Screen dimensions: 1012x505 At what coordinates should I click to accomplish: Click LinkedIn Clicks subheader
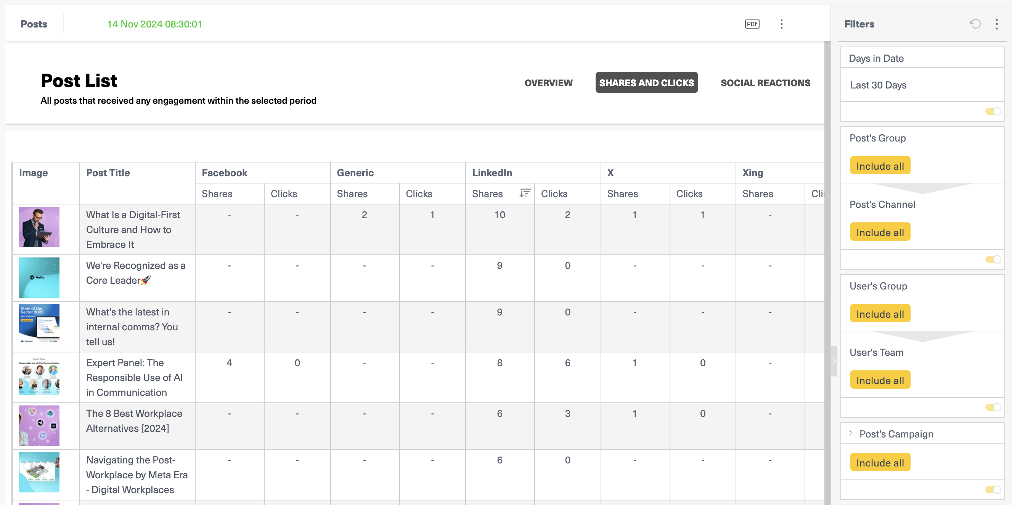(554, 193)
